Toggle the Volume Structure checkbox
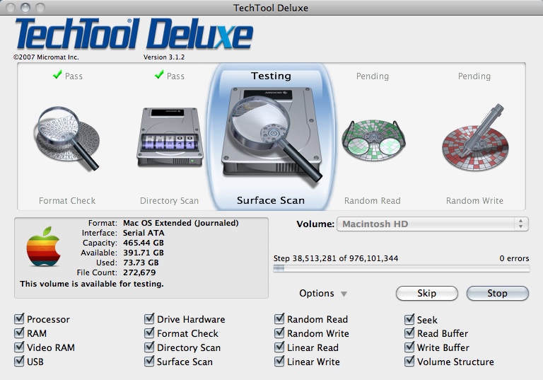 click(409, 362)
